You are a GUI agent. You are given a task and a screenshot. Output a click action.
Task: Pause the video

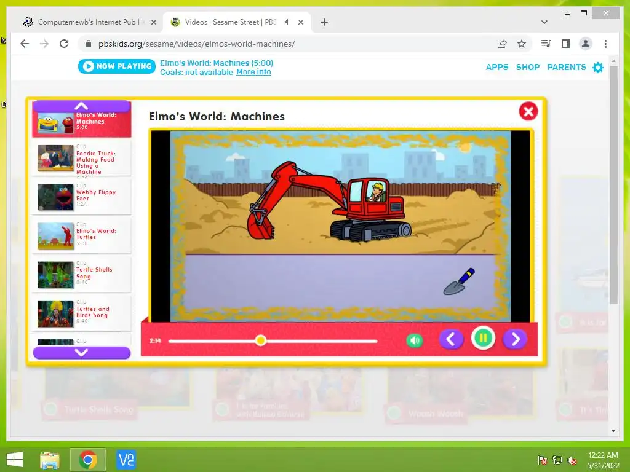483,339
